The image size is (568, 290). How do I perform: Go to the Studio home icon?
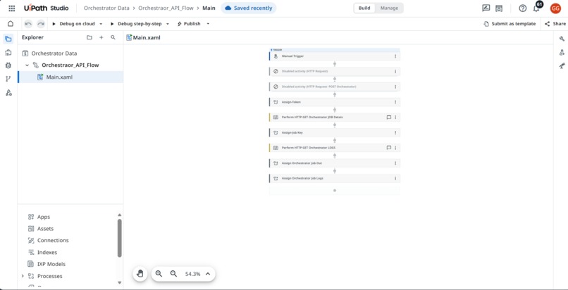point(11,24)
